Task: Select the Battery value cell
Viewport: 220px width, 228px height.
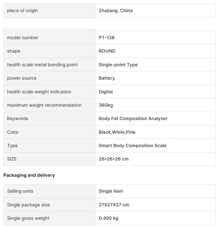Action: coord(107,78)
